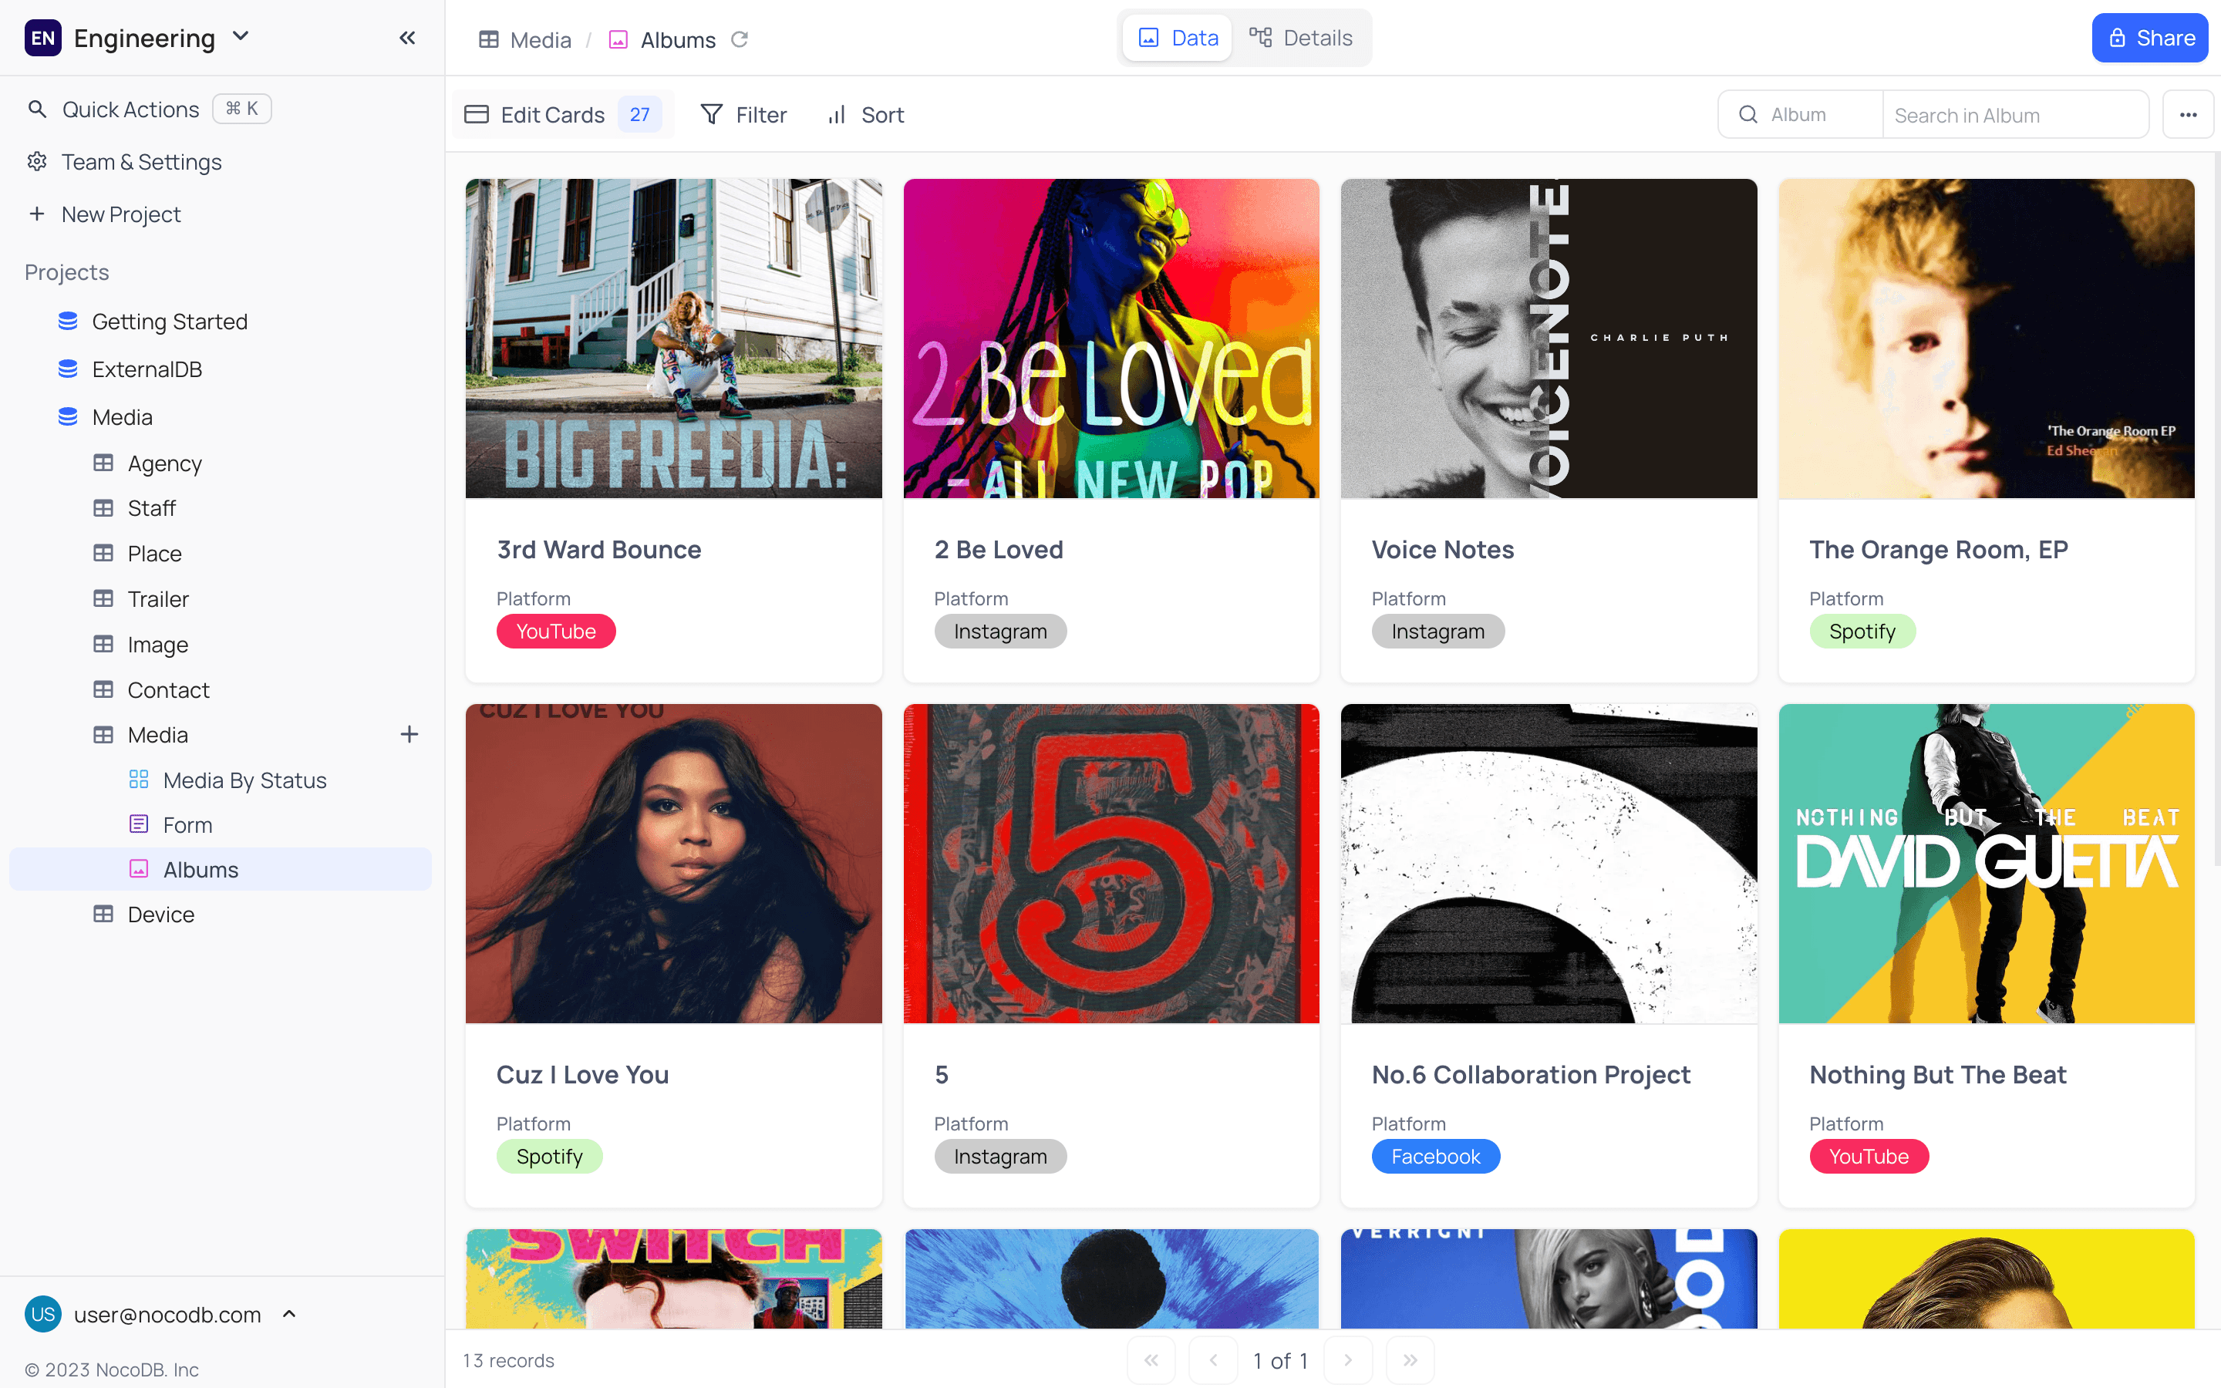This screenshot has width=2221, height=1388.
Task: Expand the Engineering workspace dropdown
Action: point(241,37)
